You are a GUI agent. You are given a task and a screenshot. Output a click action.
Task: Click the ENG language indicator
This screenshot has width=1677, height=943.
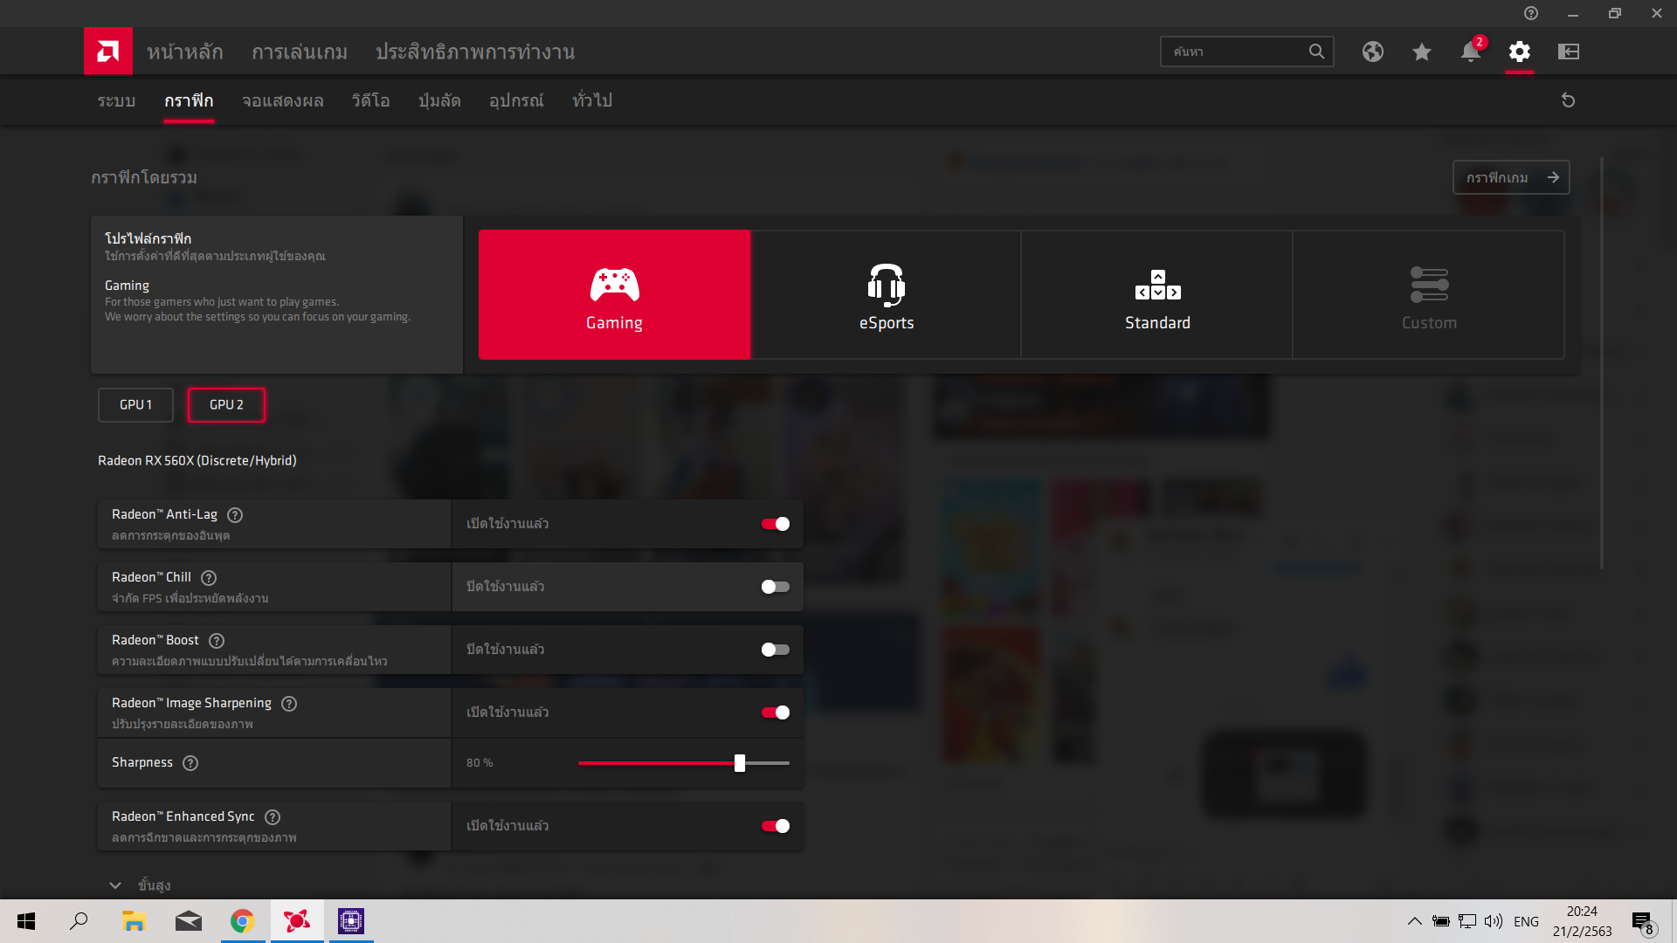pos(1526,921)
